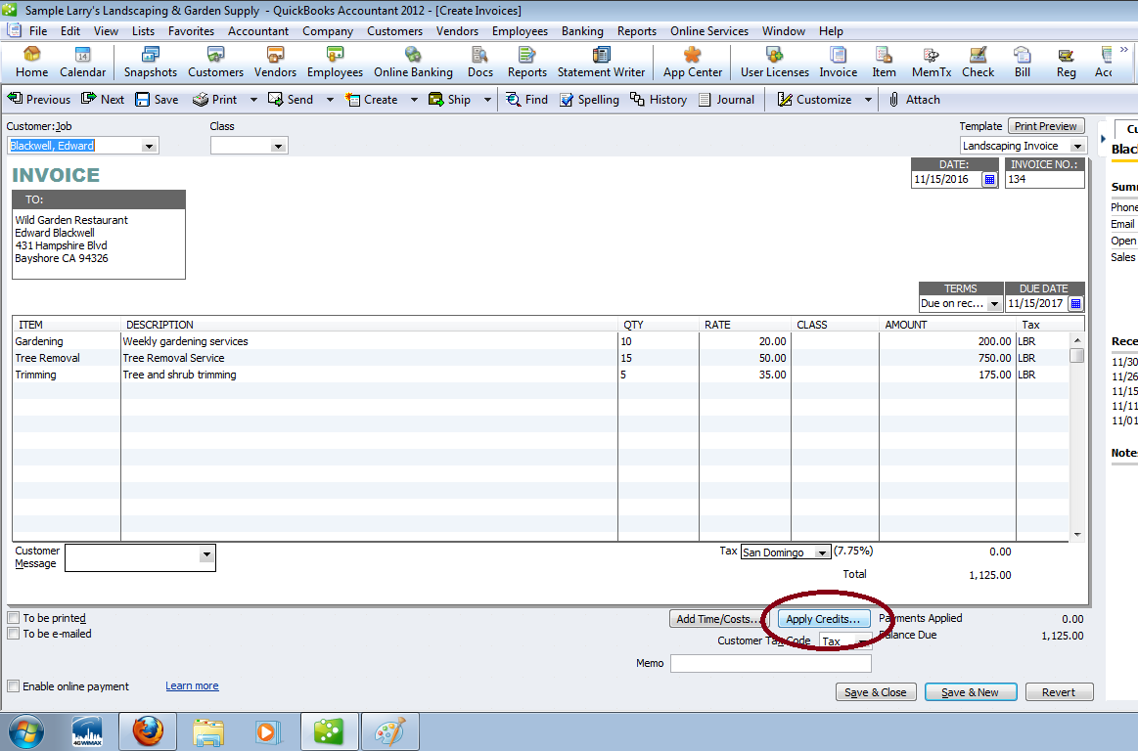The image size is (1138, 751).
Task: Open the Help menu
Action: (831, 31)
